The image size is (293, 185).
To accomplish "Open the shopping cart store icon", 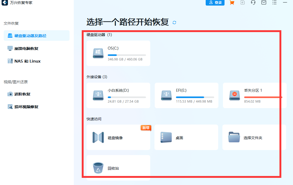I will pos(231,3).
